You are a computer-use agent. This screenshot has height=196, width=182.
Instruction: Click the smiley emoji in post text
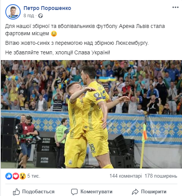54,34
